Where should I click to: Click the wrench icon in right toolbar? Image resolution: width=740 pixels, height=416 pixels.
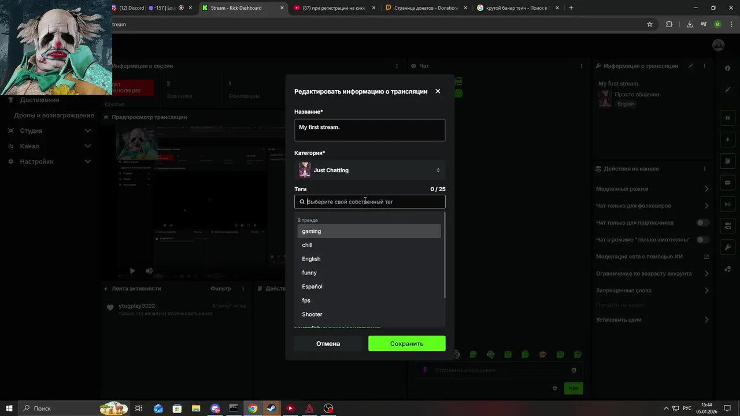(x=727, y=247)
